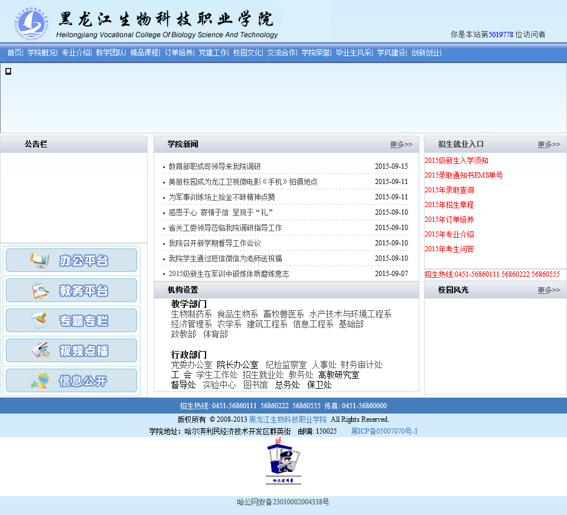Open 高教研究室 office page
The height and width of the screenshot is (515, 567).
click(339, 375)
